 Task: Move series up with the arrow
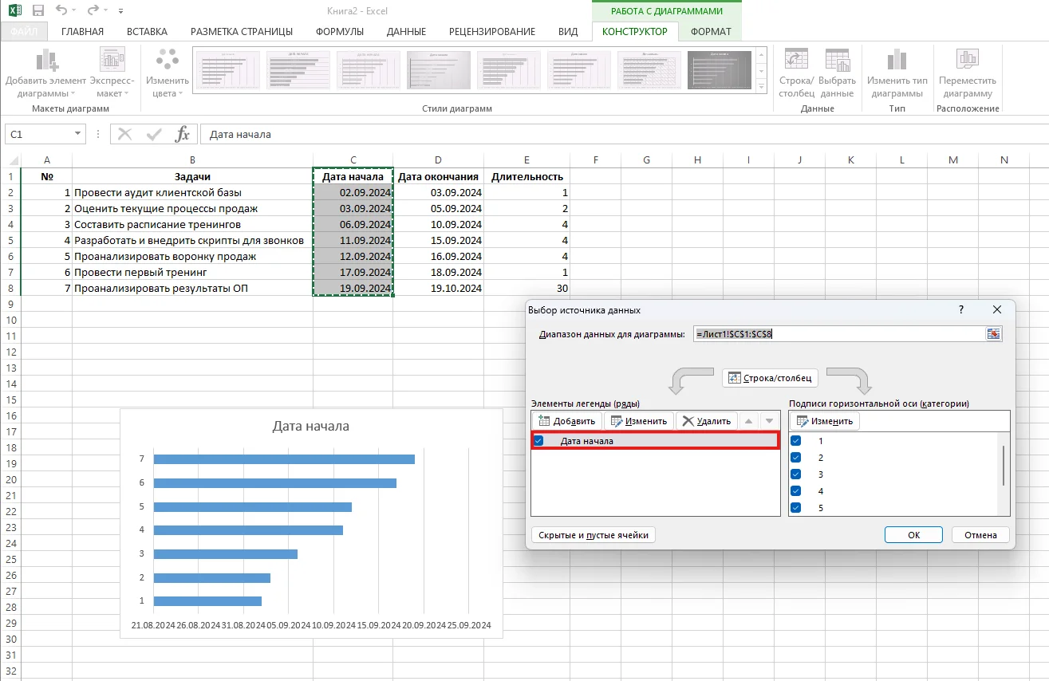tap(748, 421)
